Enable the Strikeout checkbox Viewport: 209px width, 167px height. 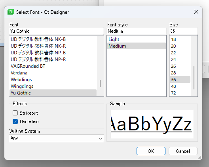point(15,113)
